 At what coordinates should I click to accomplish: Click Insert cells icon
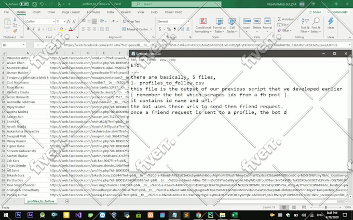pyautogui.click(x=247, y=21)
